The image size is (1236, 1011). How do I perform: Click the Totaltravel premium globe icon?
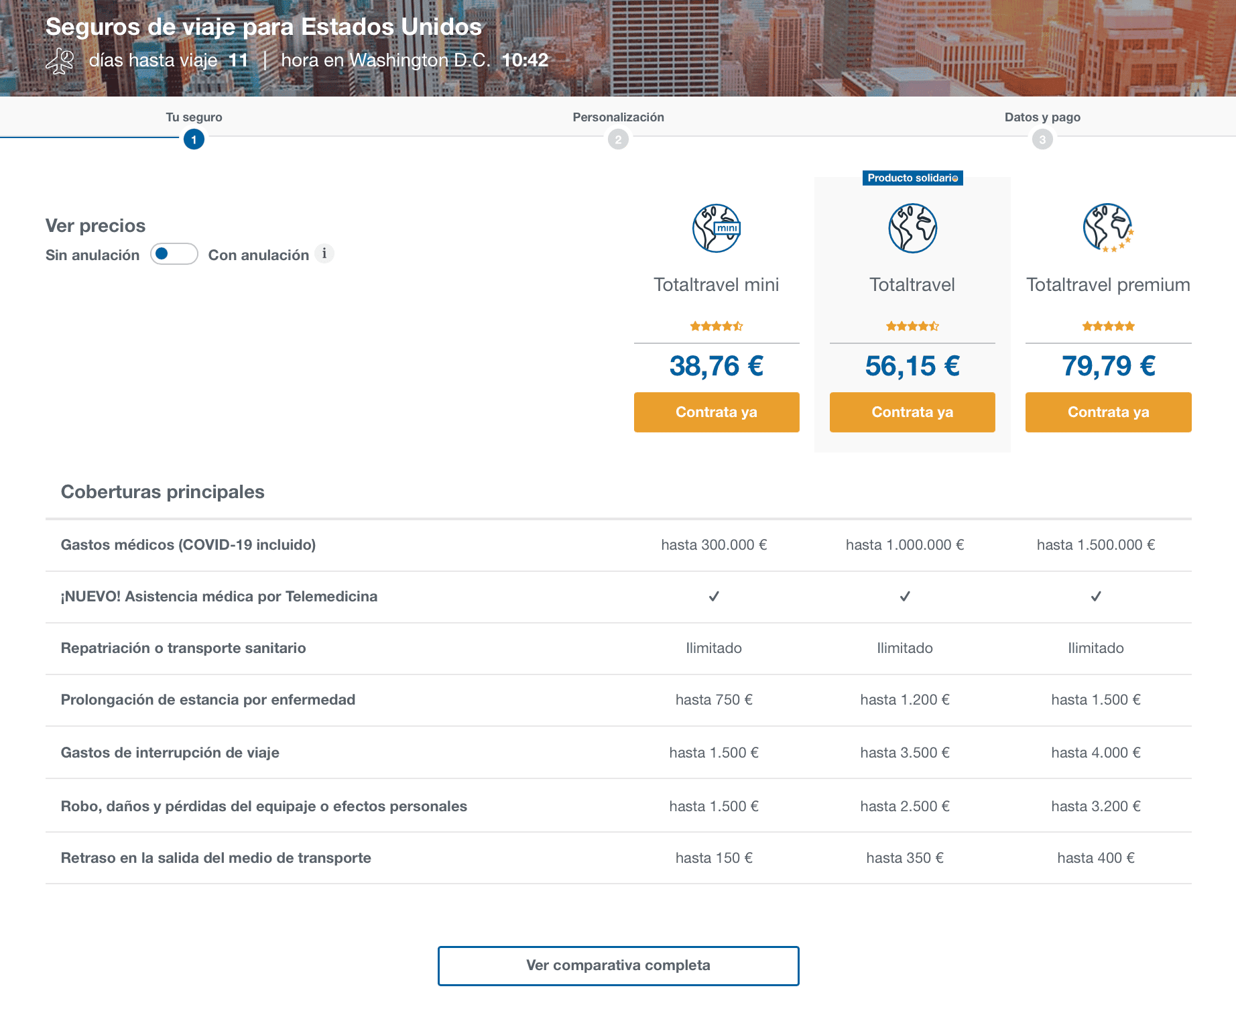(x=1108, y=228)
